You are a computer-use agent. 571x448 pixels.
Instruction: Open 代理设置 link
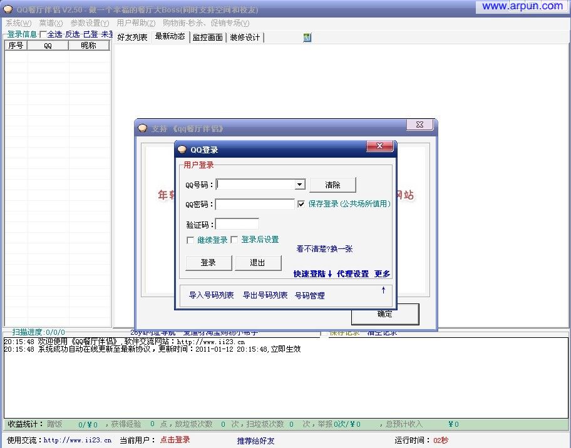[352, 274]
